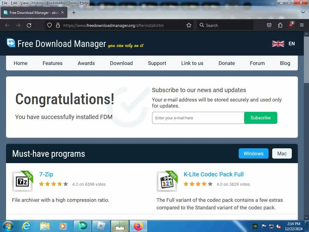309x232 pixels.
Task: Click the network tray icon
Action: coord(271,227)
